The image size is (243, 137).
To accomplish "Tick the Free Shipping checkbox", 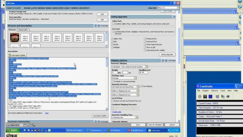I will point(141,86).
